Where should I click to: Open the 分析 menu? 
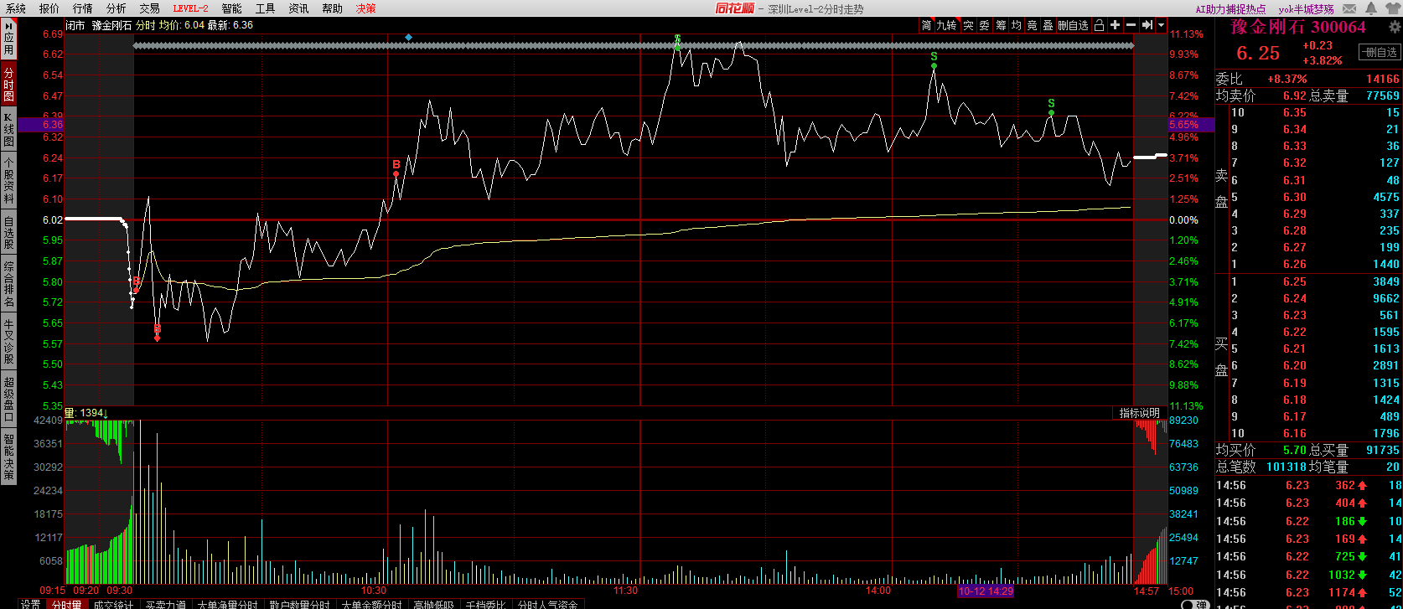(x=116, y=8)
